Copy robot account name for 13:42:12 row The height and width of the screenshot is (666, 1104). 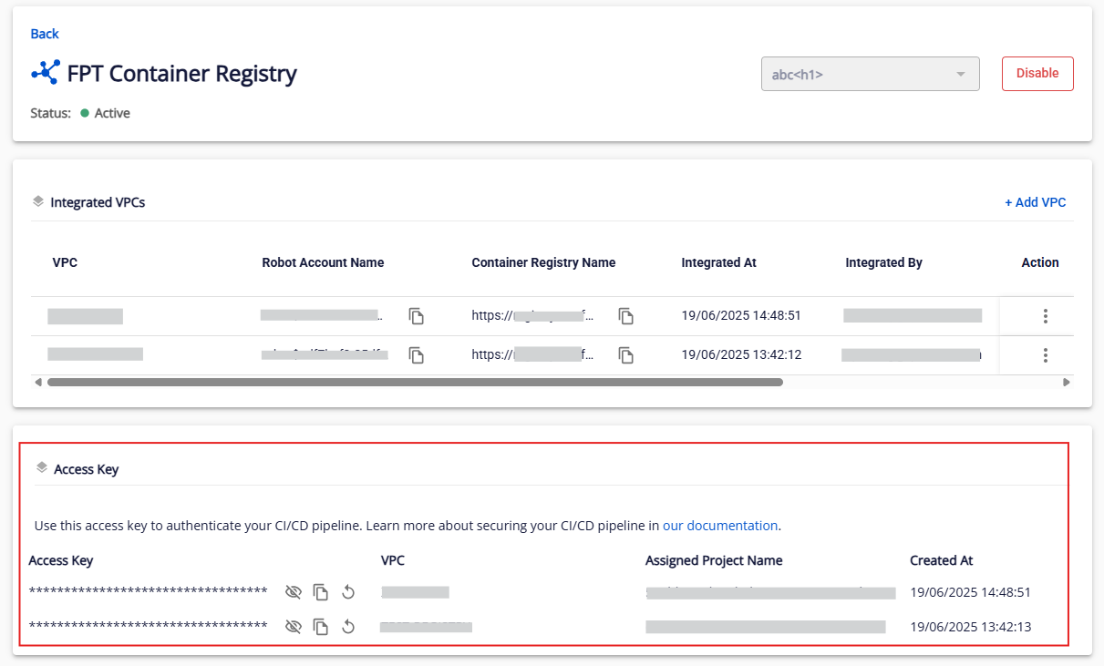[x=417, y=355]
